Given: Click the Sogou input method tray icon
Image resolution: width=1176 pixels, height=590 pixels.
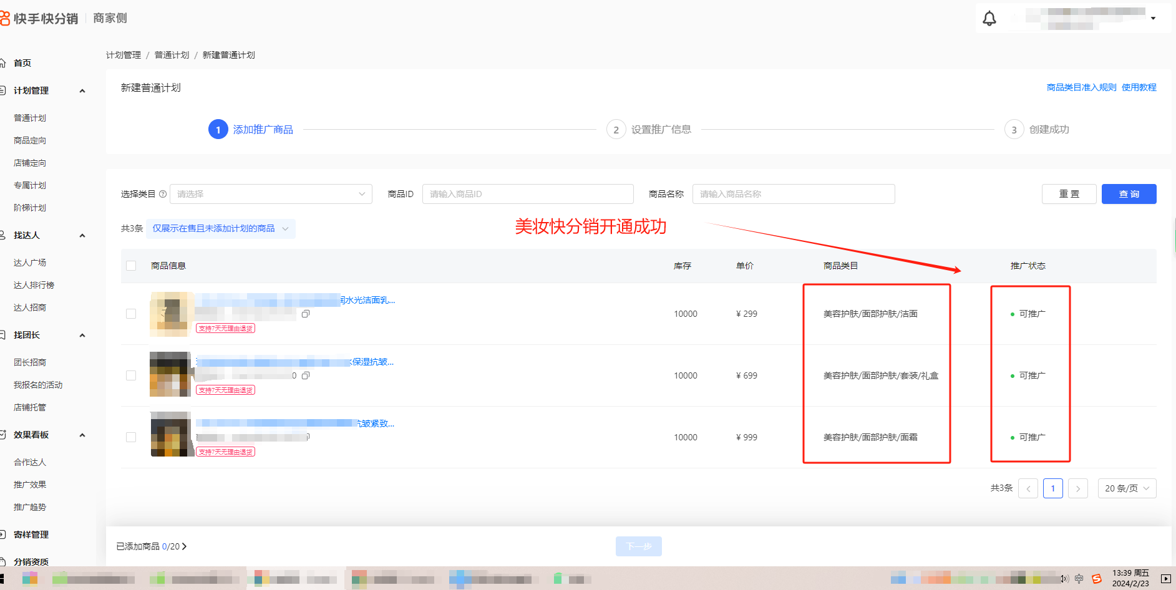Looking at the screenshot, I should (x=1097, y=579).
